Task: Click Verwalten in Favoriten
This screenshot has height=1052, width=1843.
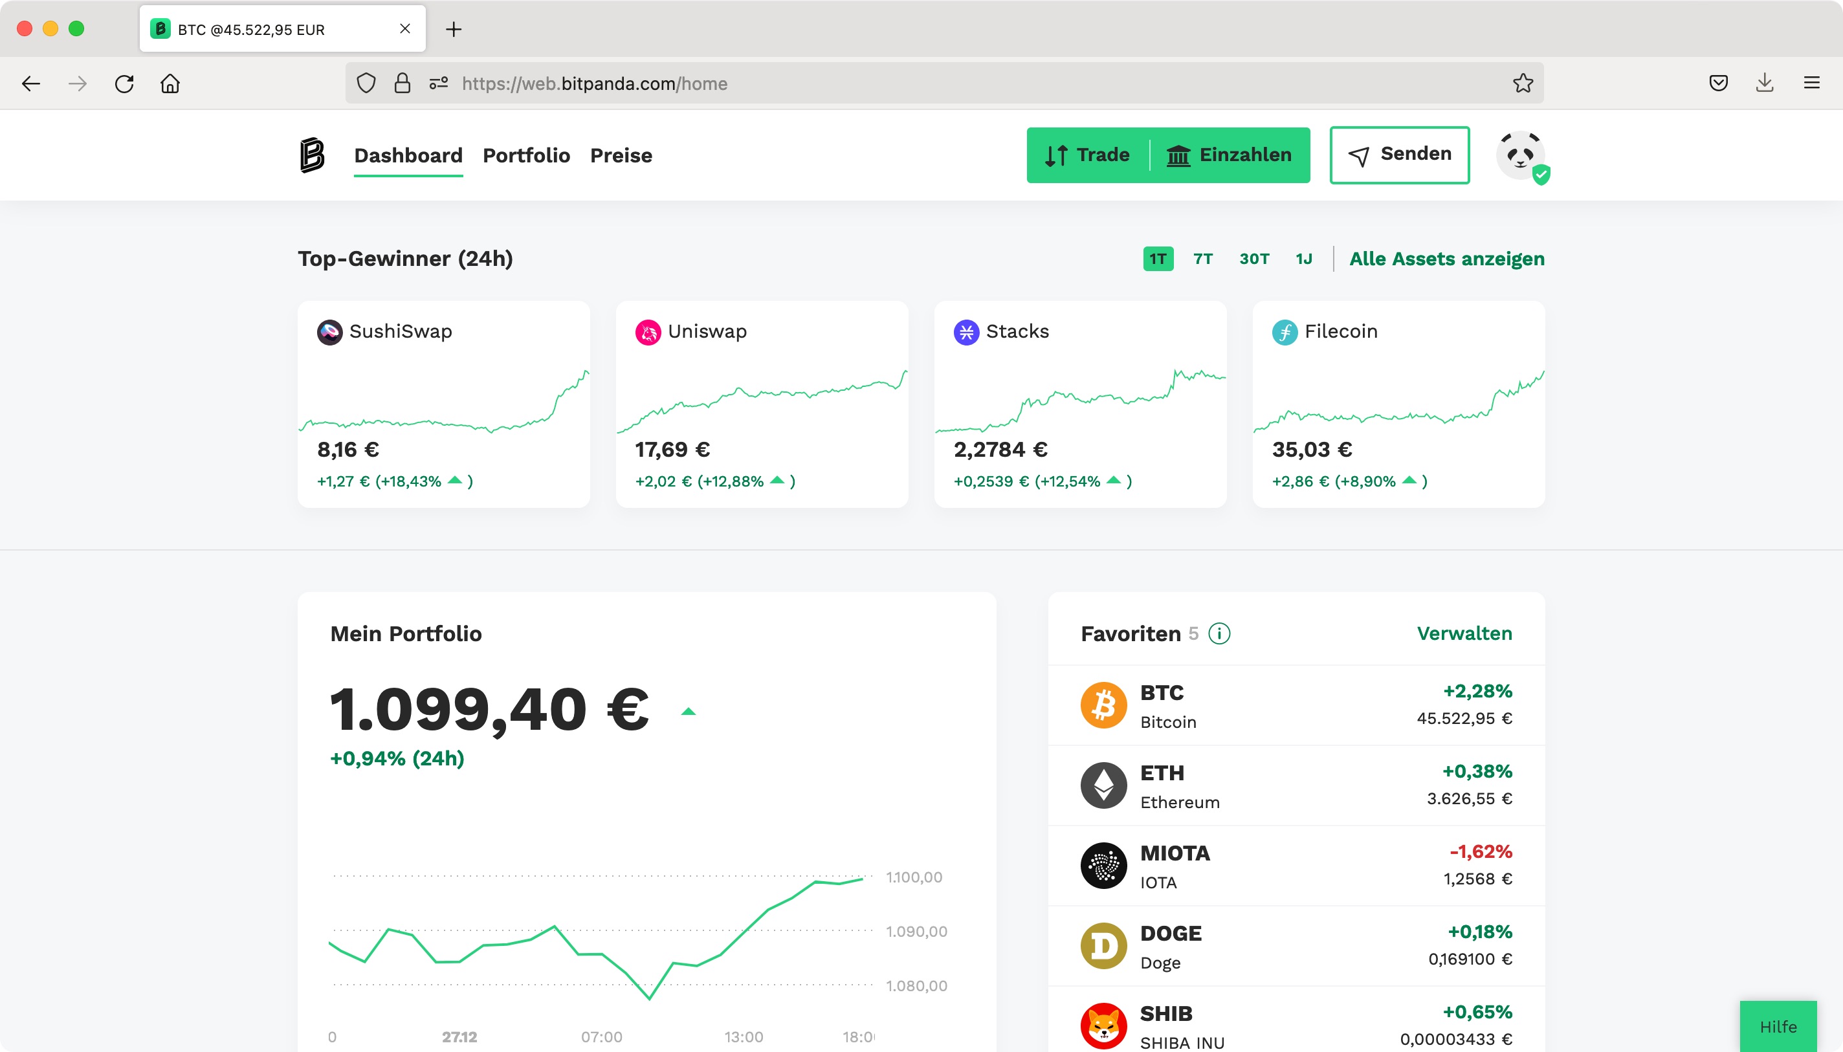Action: 1464,633
